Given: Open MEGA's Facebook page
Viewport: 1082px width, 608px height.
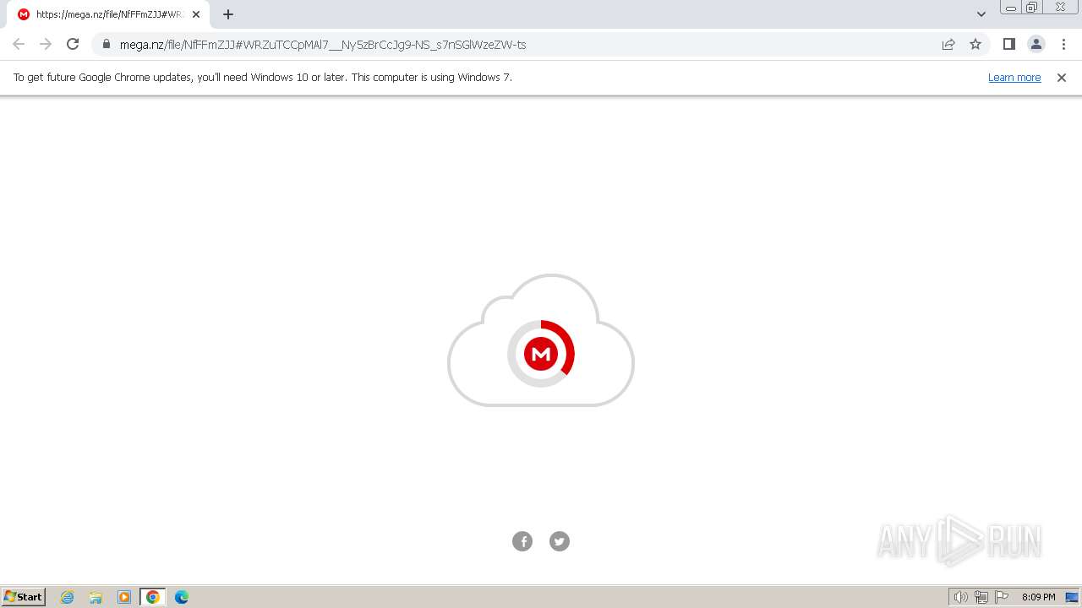Looking at the screenshot, I should 522,541.
